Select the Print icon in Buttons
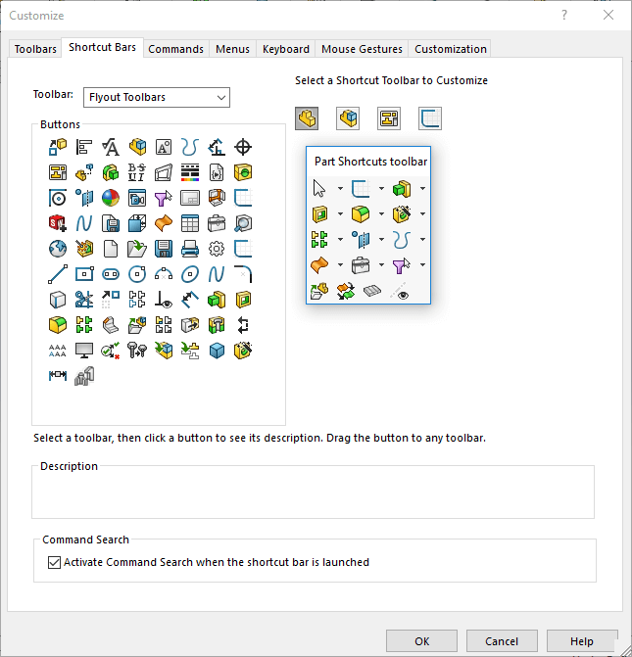The height and width of the screenshot is (657, 632). pos(190,249)
